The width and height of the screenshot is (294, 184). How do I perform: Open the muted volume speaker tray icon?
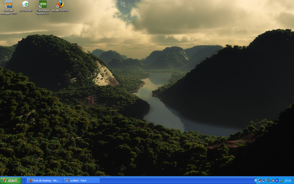click(x=273, y=181)
